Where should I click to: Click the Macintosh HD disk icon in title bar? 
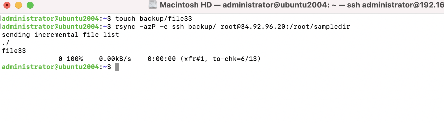[153, 5]
